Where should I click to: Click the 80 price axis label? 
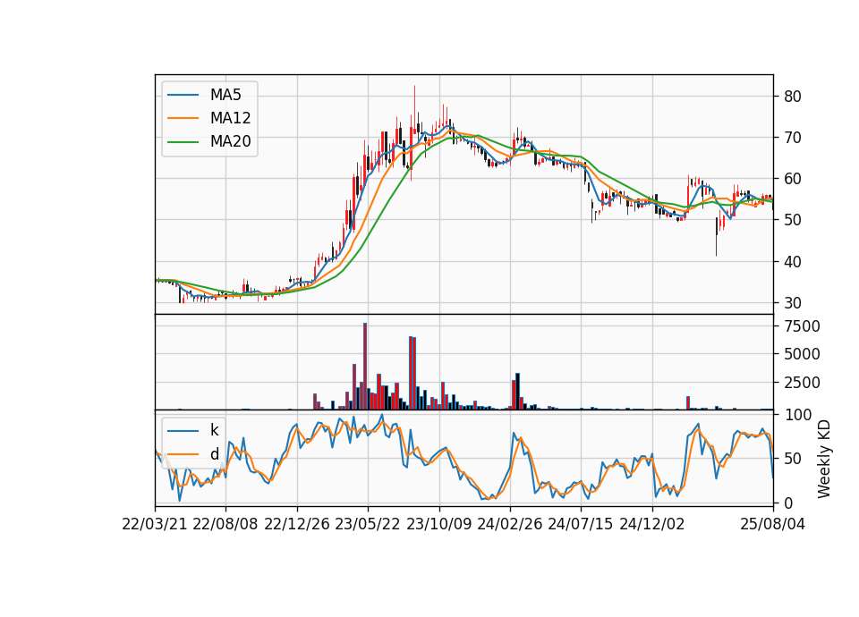point(793,97)
